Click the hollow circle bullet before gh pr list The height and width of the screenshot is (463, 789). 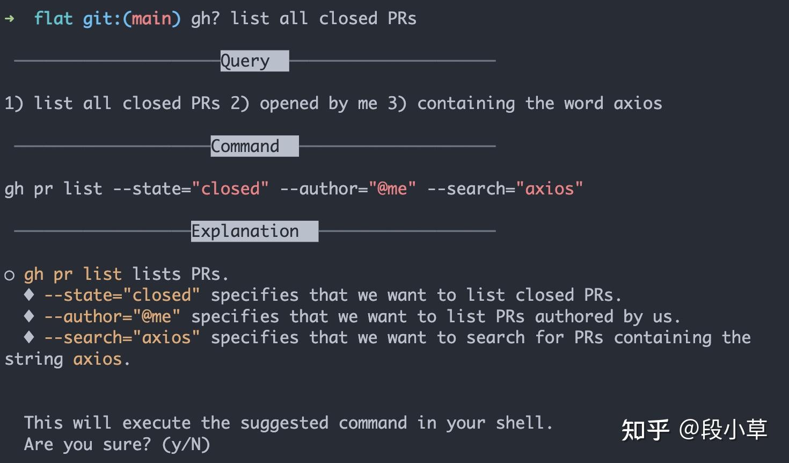point(9,276)
